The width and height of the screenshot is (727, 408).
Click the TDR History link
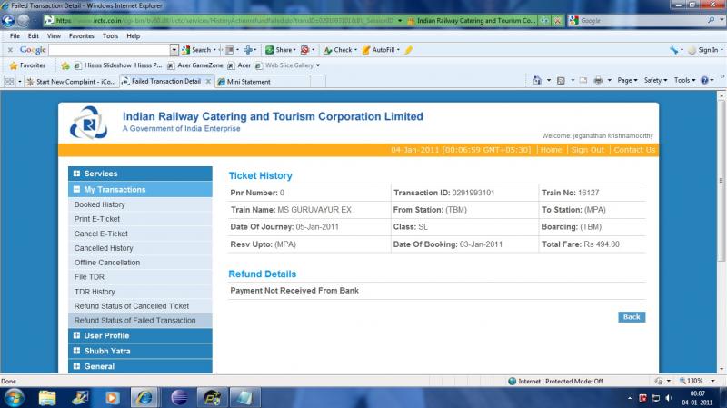pyautogui.click(x=95, y=292)
